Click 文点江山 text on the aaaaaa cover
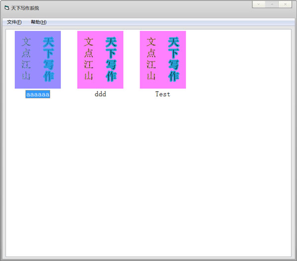297x261 pixels. (x=26, y=59)
